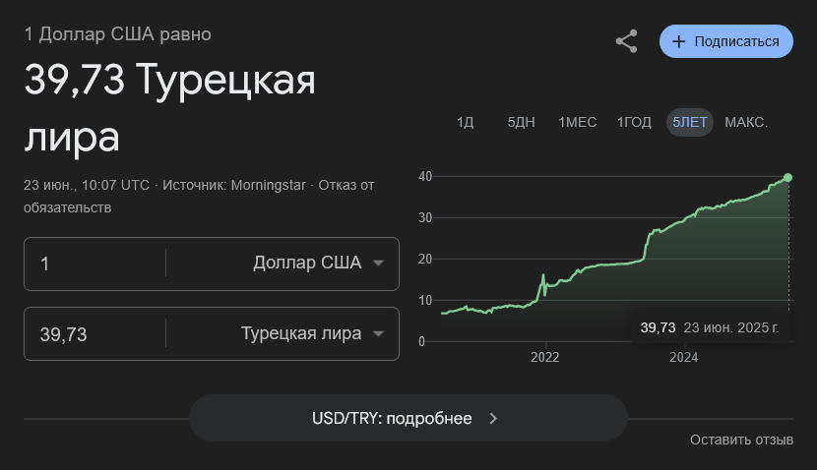Switch chart to 1ГОД range
The image size is (817, 470).
[x=634, y=122]
